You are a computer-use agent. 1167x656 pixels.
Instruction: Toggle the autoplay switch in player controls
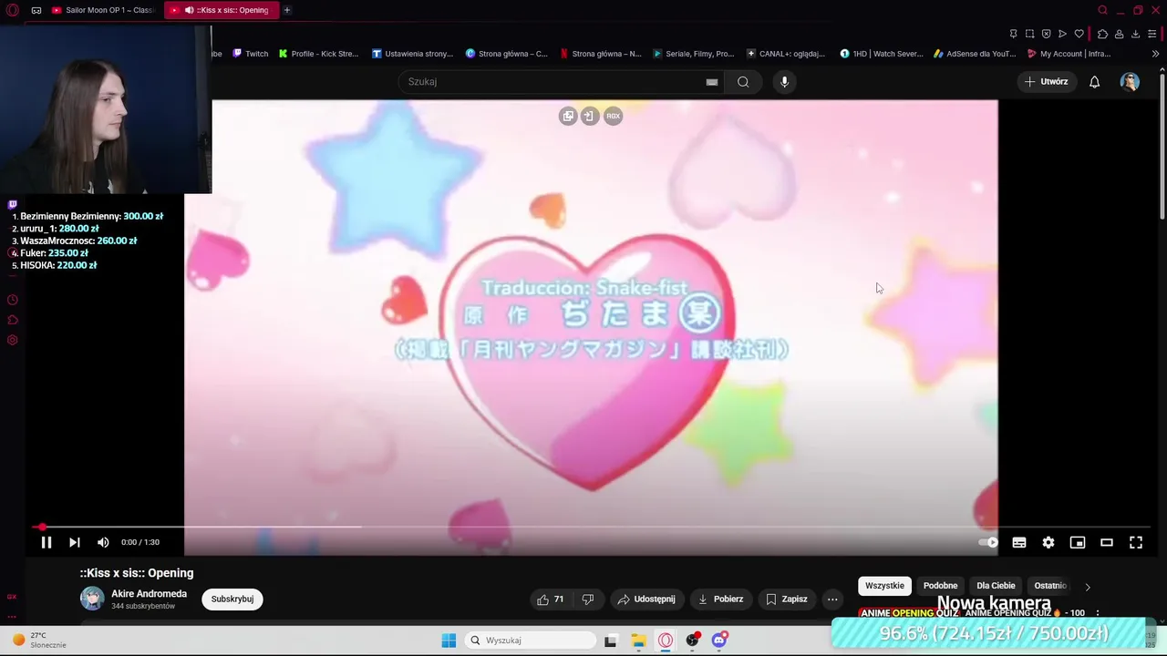point(988,542)
